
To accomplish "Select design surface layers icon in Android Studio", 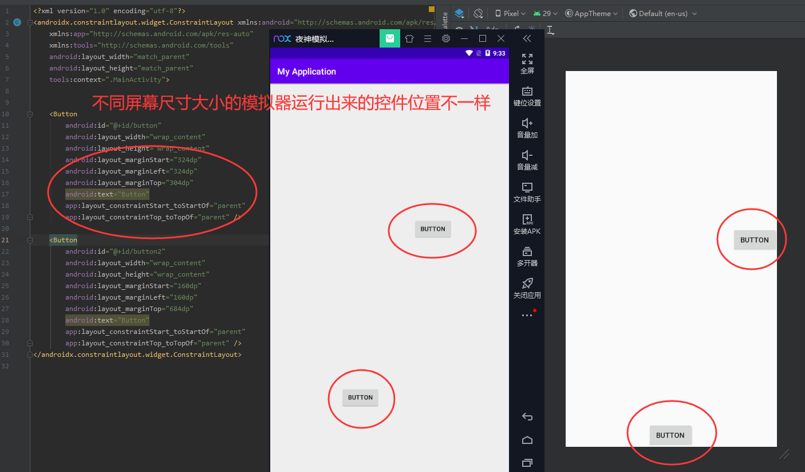I will point(460,13).
